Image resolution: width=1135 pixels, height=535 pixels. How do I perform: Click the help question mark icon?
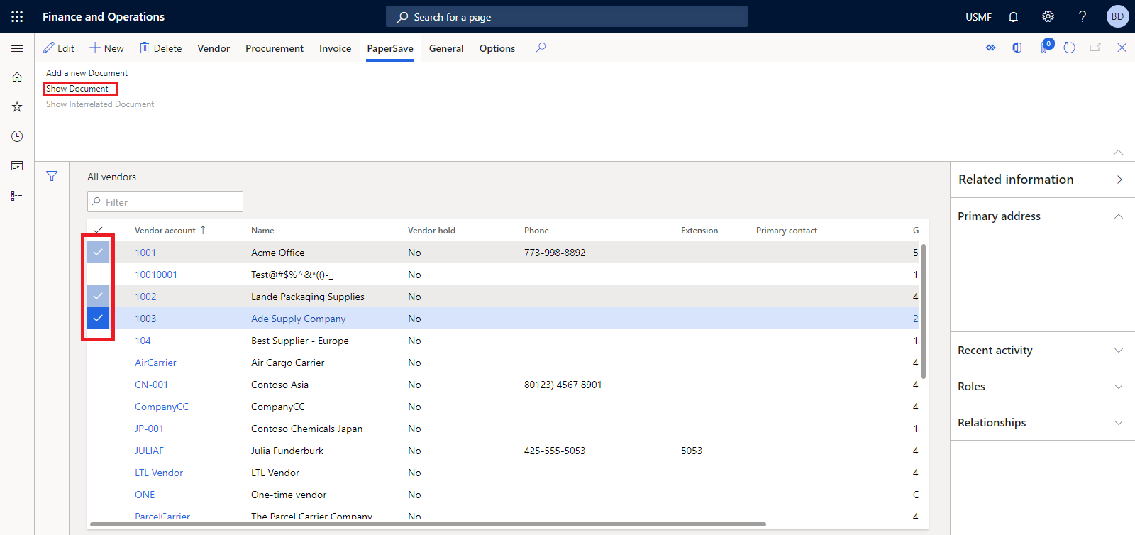pyautogui.click(x=1082, y=16)
